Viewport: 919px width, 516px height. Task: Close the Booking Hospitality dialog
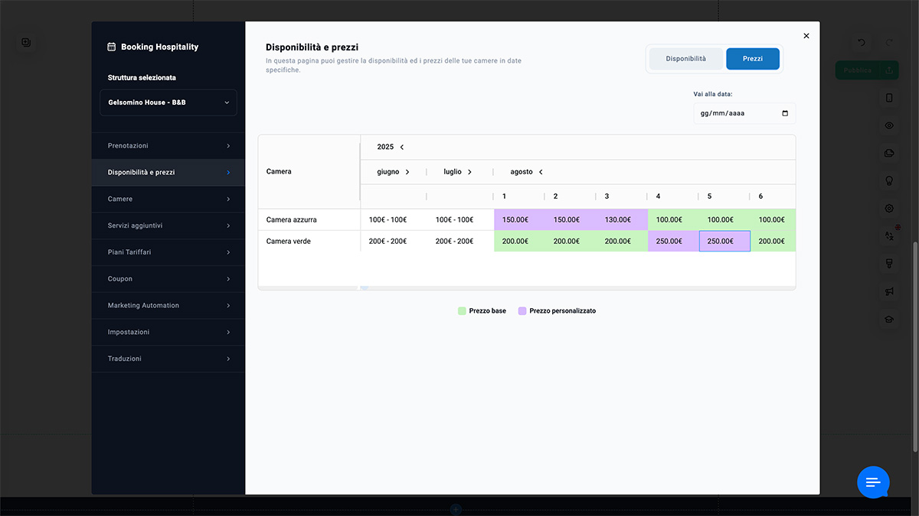coord(806,36)
